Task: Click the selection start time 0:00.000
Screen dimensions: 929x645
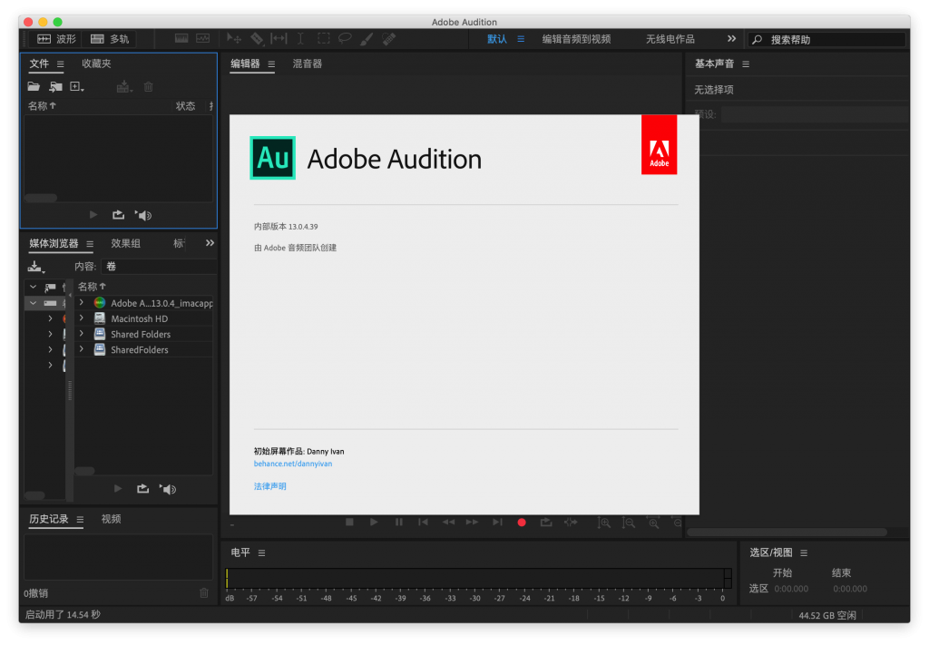Action: 791,589
